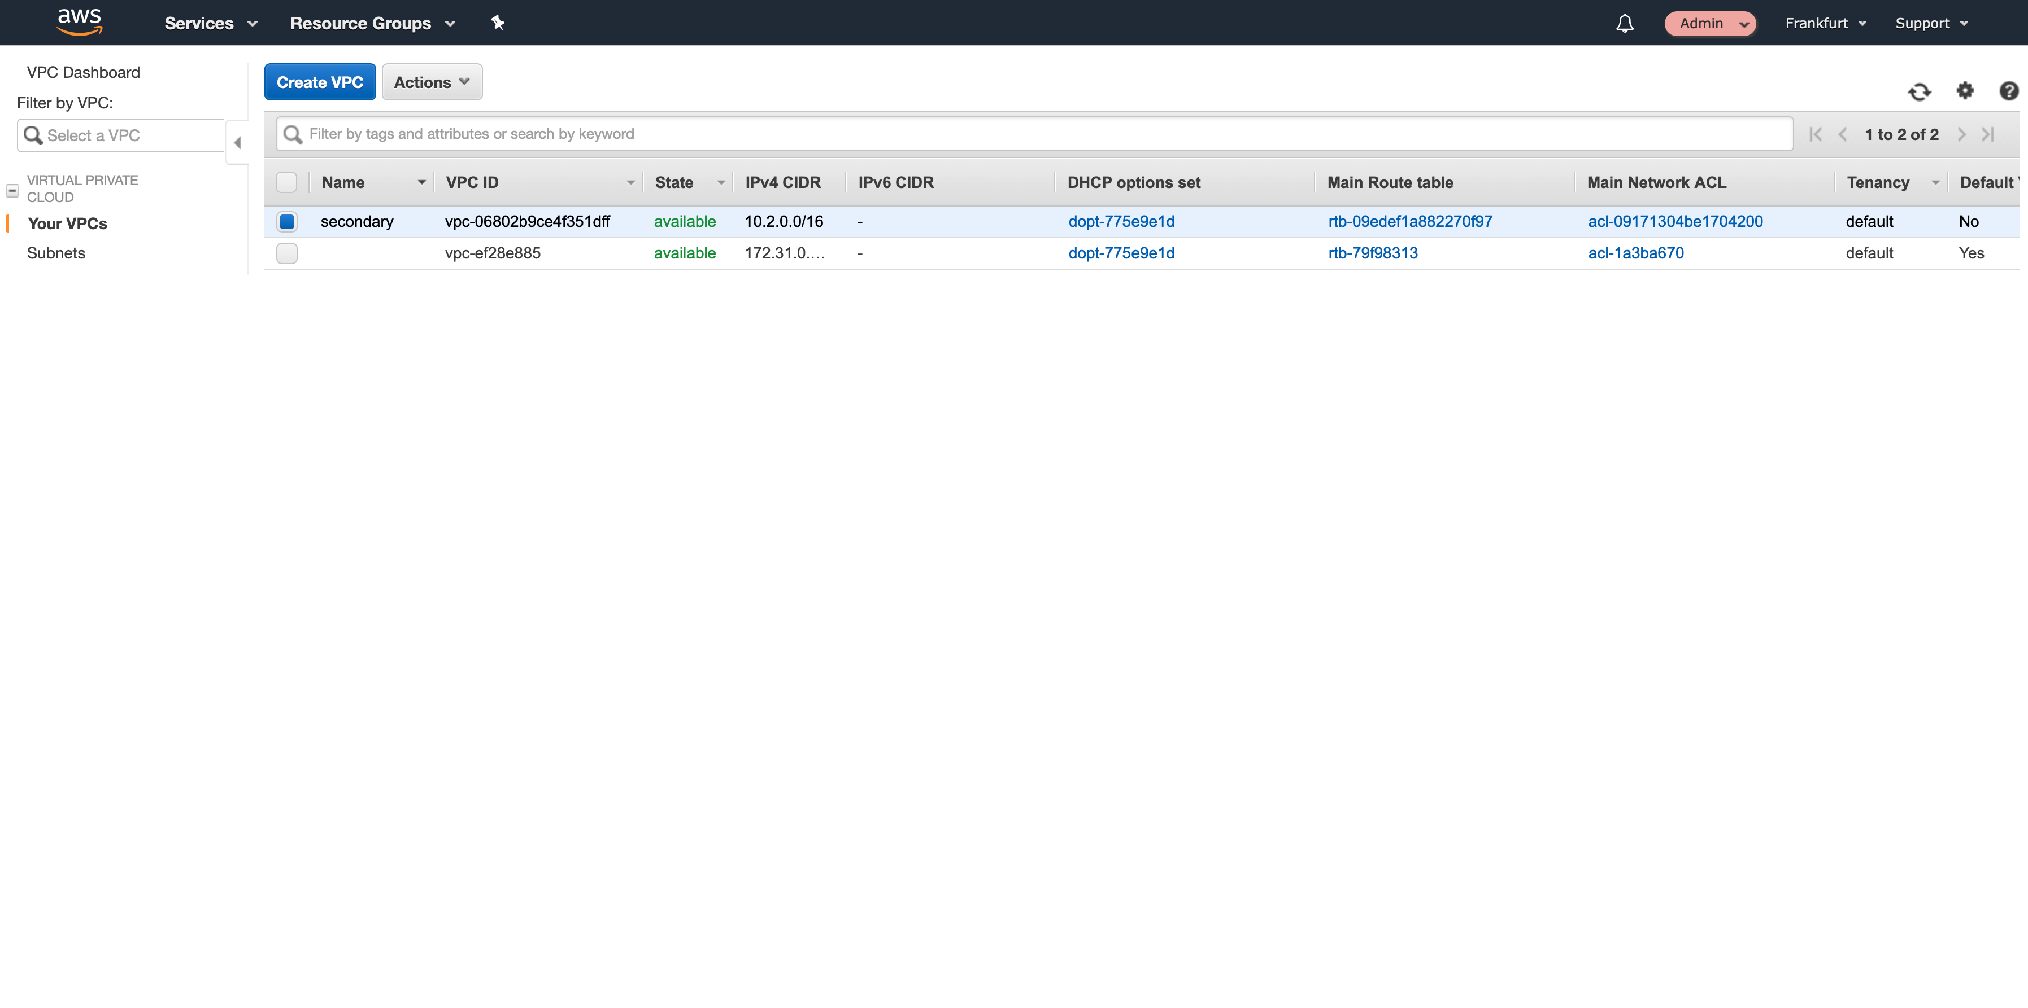Open the Frankfurt region selector

[x=1826, y=24]
